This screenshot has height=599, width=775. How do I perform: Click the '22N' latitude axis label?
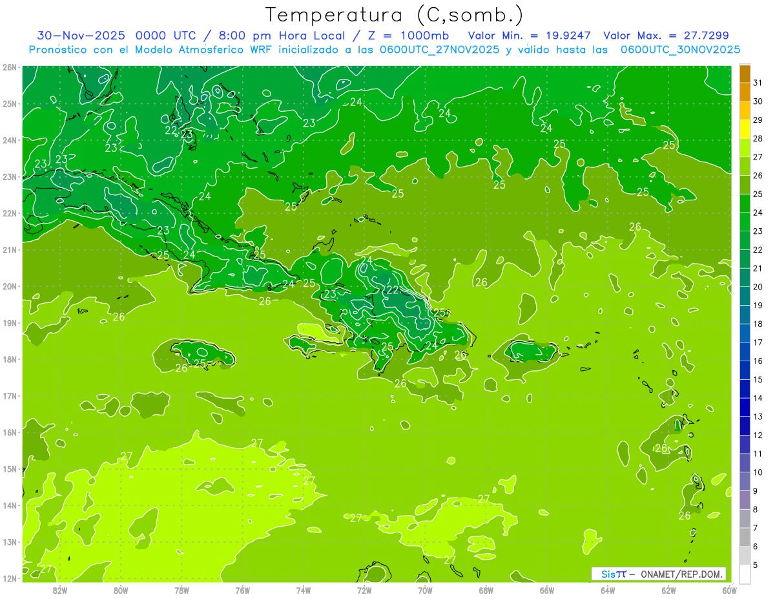coord(9,213)
